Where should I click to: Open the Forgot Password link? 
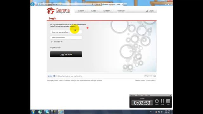(55, 48)
